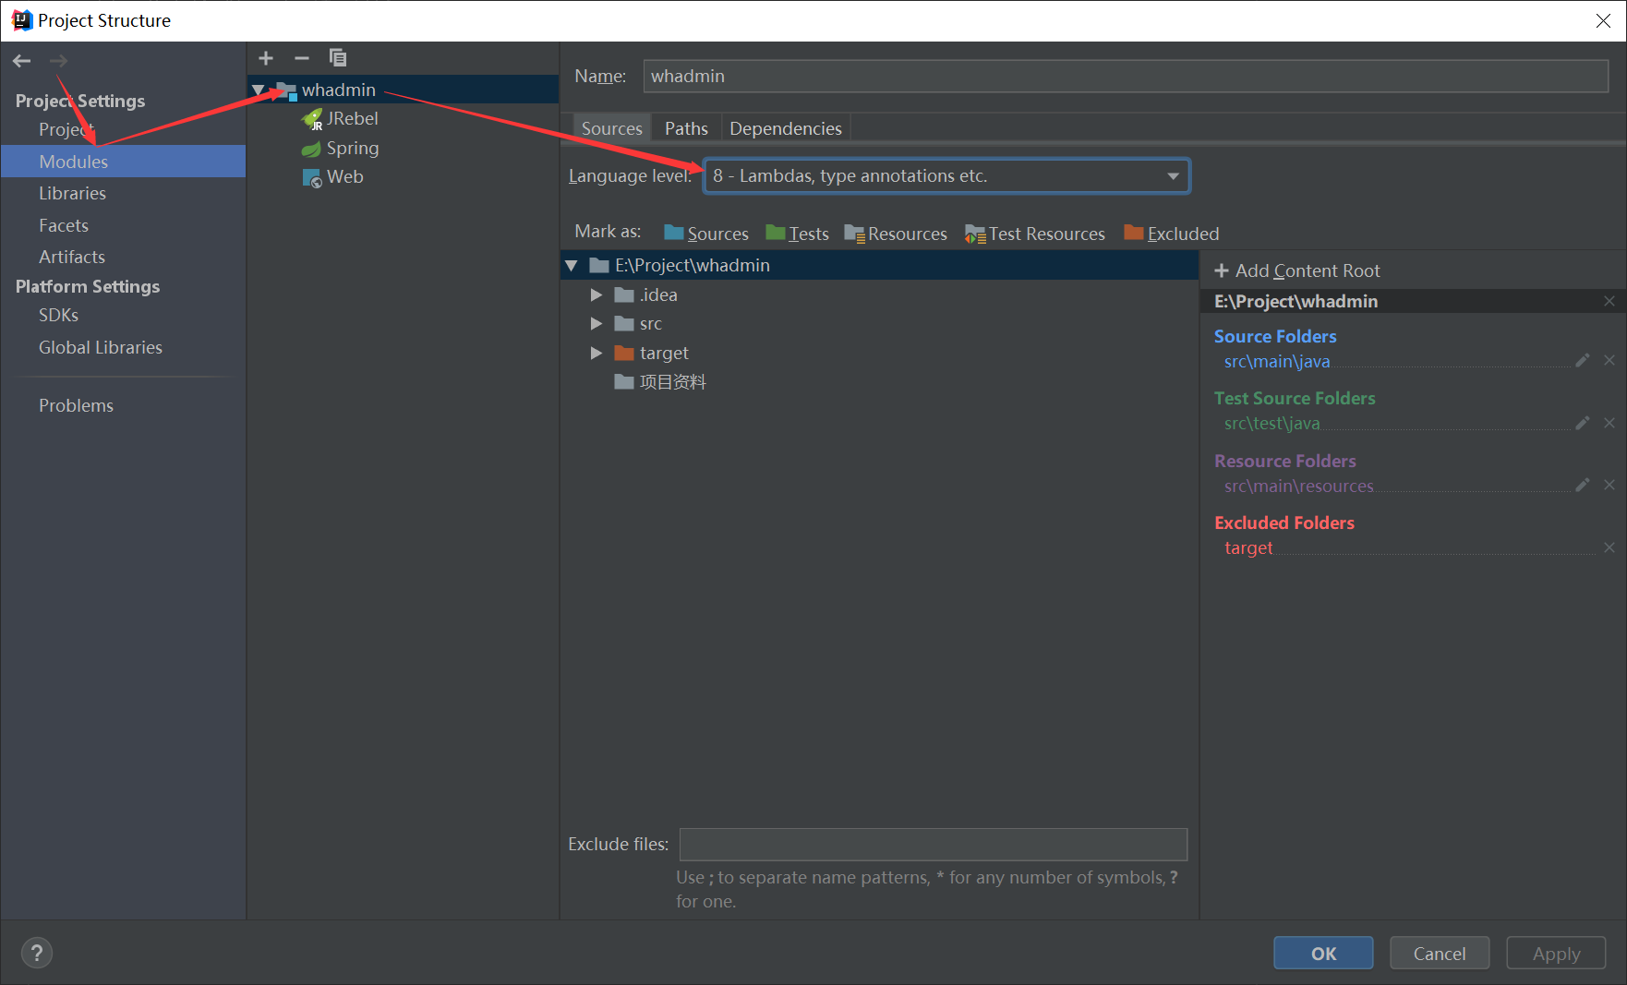The width and height of the screenshot is (1627, 985).
Task: Select the Spring facet
Action: 351,148
